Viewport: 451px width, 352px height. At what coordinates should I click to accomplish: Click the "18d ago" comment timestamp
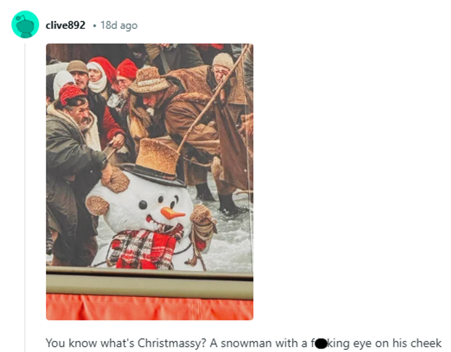pyautogui.click(x=119, y=25)
